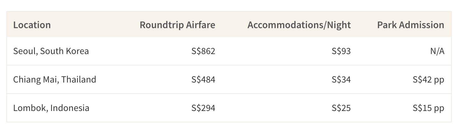Click the Location column header

(x=32, y=25)
